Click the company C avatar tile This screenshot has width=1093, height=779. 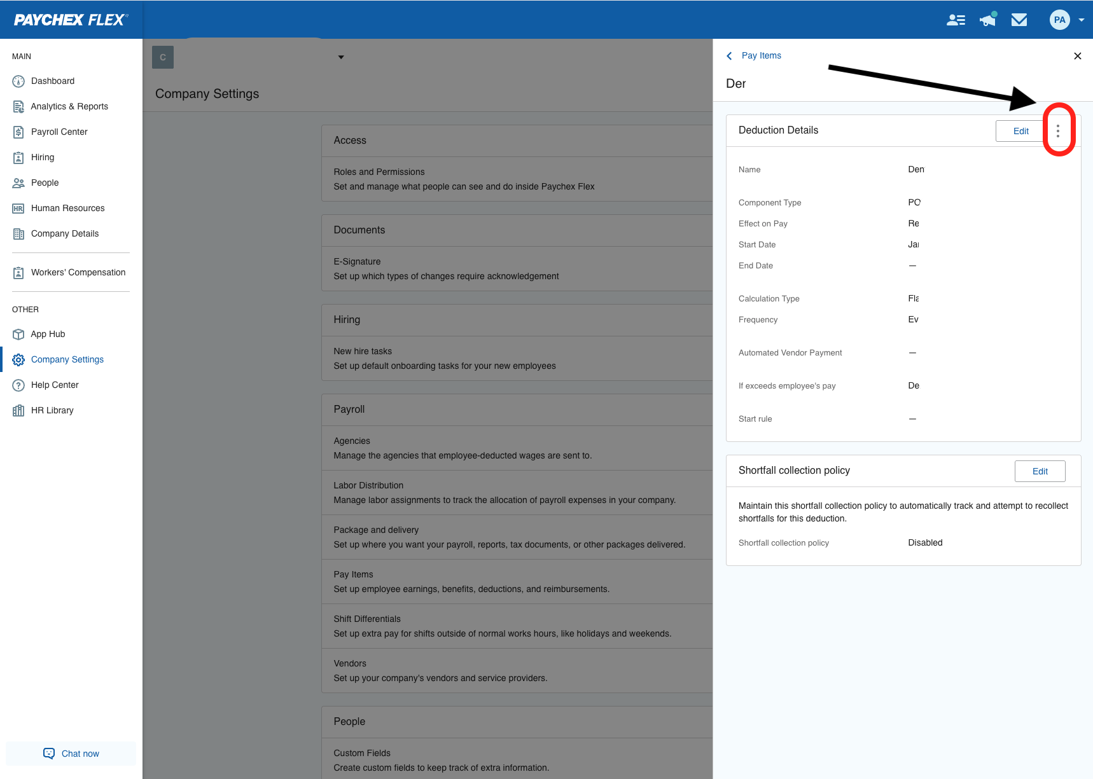coord(163,57)
